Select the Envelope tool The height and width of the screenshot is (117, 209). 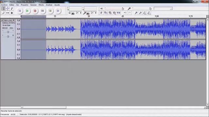tap(8, 9)
